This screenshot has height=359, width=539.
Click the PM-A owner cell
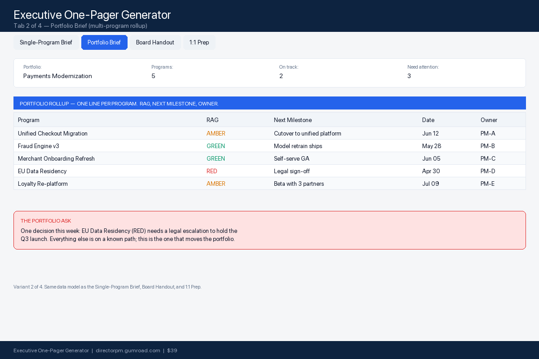point(488,134)
